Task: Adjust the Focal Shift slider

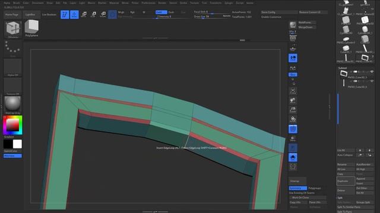Action: click(212, 12)
